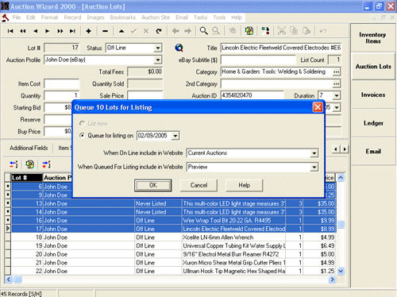The image size is (397, 297).
Task: Click the colorful grid icon above lot grid
Action: click(x=30, y=164)
